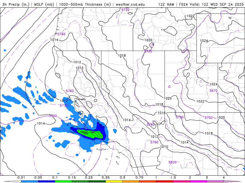Select the magenta 2–3 legend swatch
Viewport: 245px width, 183px height.
[198, 181]
